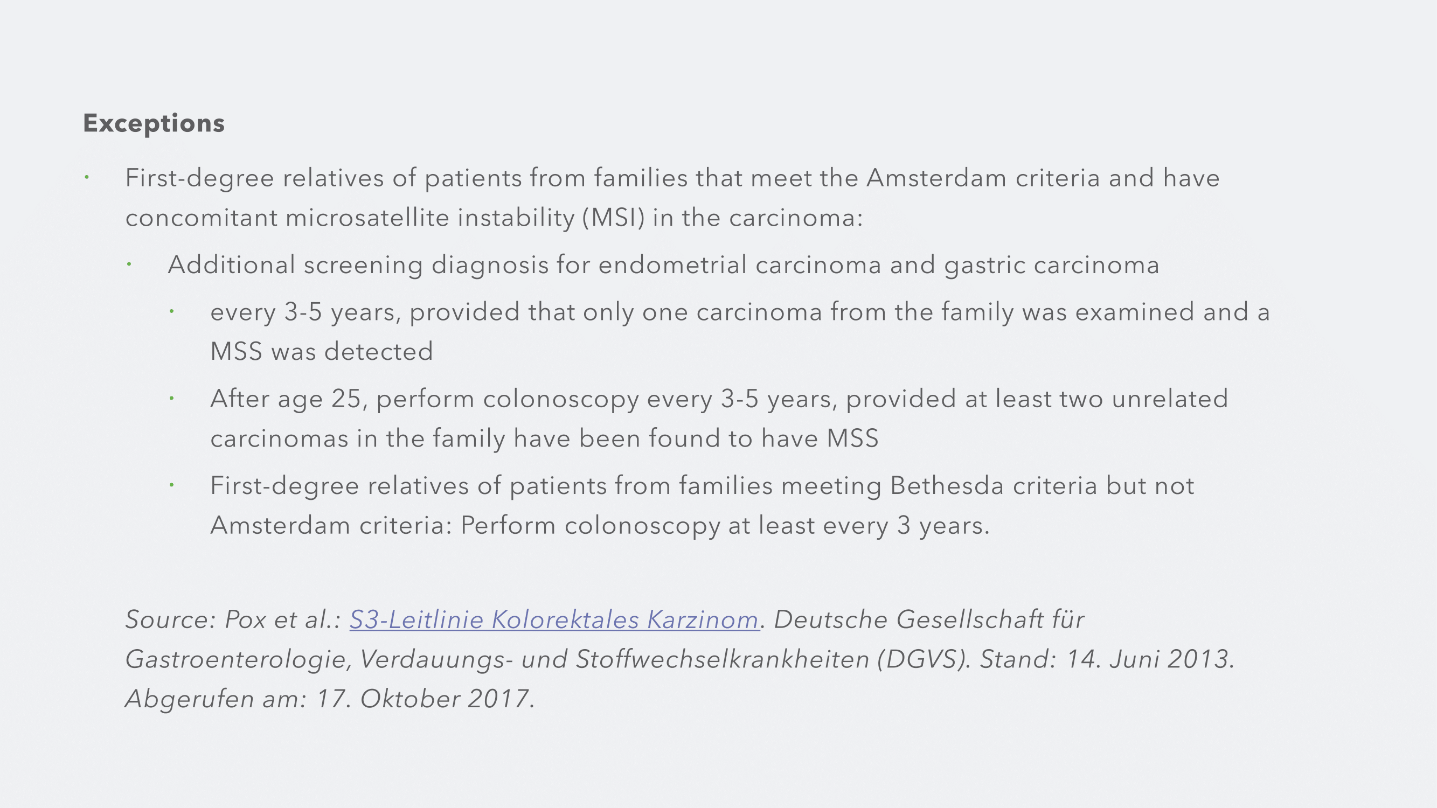
Task: Click the green bullet before "After age 25"
Action: pyautogui.click(x=172, y=399)
